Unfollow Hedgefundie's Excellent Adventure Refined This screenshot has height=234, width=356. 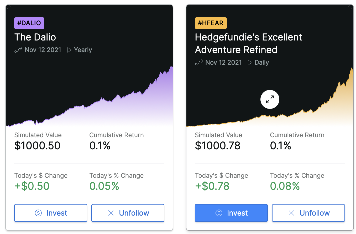308,213
